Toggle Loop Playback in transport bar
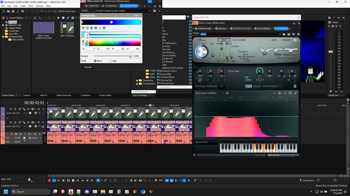350x196 pixels. click(x=54, y=180)
